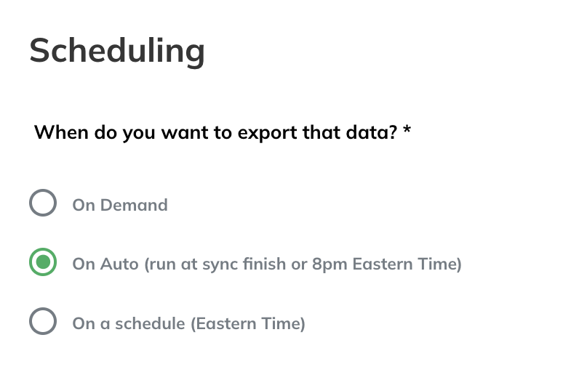Select the On Auto radio button
Screen dimensions: 579x388
(x=43, y=262)
